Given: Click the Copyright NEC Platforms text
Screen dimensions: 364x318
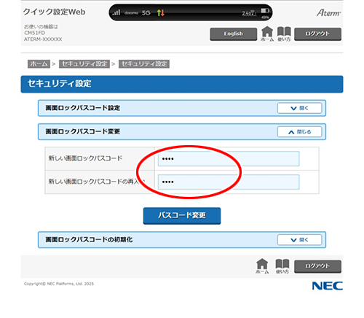Looking at the screenshot, I should (59, 284).
